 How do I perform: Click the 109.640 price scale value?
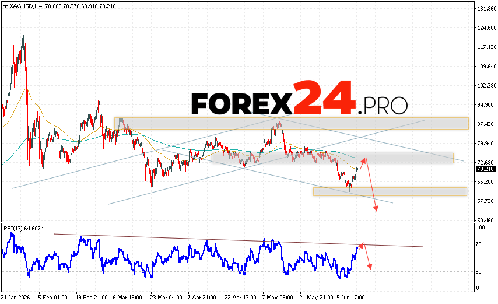coord(486,67)
